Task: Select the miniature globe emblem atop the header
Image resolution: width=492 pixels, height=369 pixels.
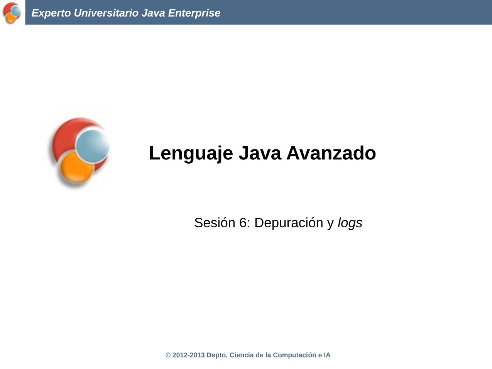Action: [11, 13]
